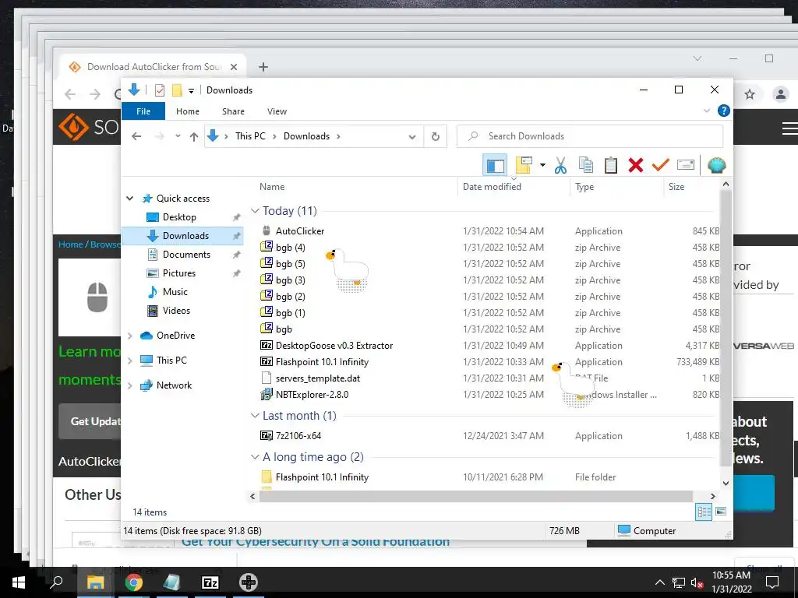This screenshot has height=598, width=798.
Task: Click New folder icon in title bar
Action: 177,90
